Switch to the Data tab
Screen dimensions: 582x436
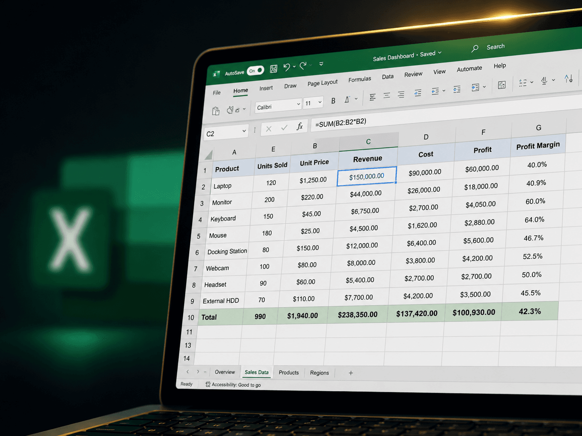(388, 77)
